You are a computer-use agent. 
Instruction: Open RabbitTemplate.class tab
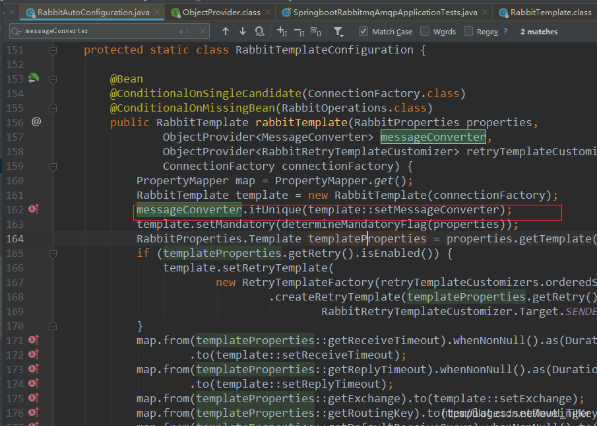point(546,13)
